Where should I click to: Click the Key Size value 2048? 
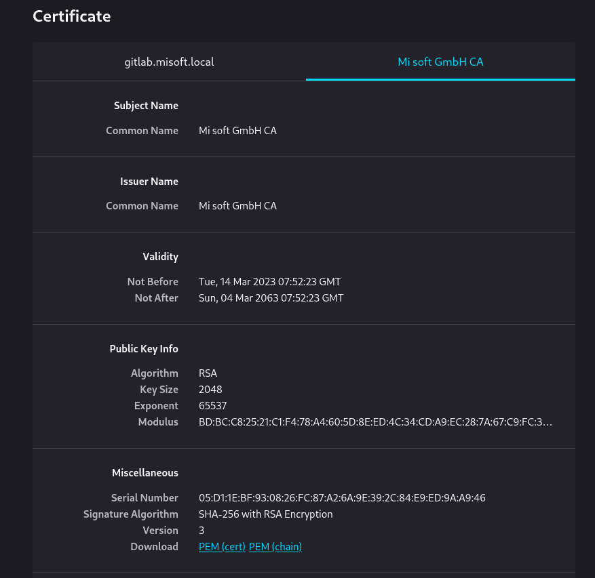(x=210, y=390)
